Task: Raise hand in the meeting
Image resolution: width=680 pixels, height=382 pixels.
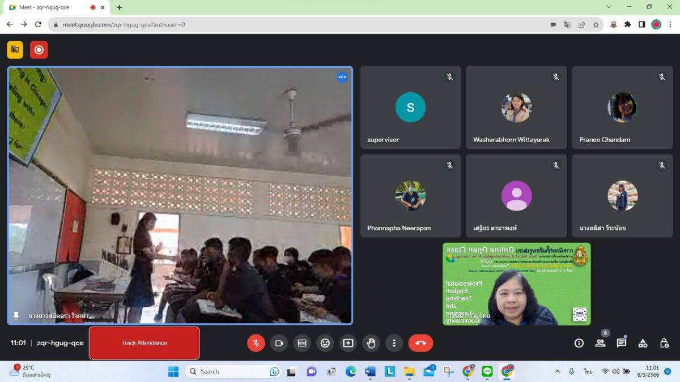Action: pyautogui.click(x=371, y=343)
